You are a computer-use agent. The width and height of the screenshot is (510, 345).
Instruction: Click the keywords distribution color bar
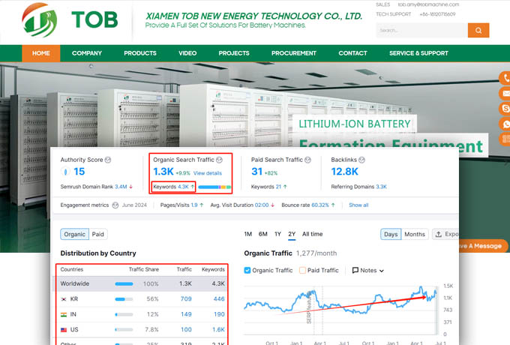tap(214, 187)
